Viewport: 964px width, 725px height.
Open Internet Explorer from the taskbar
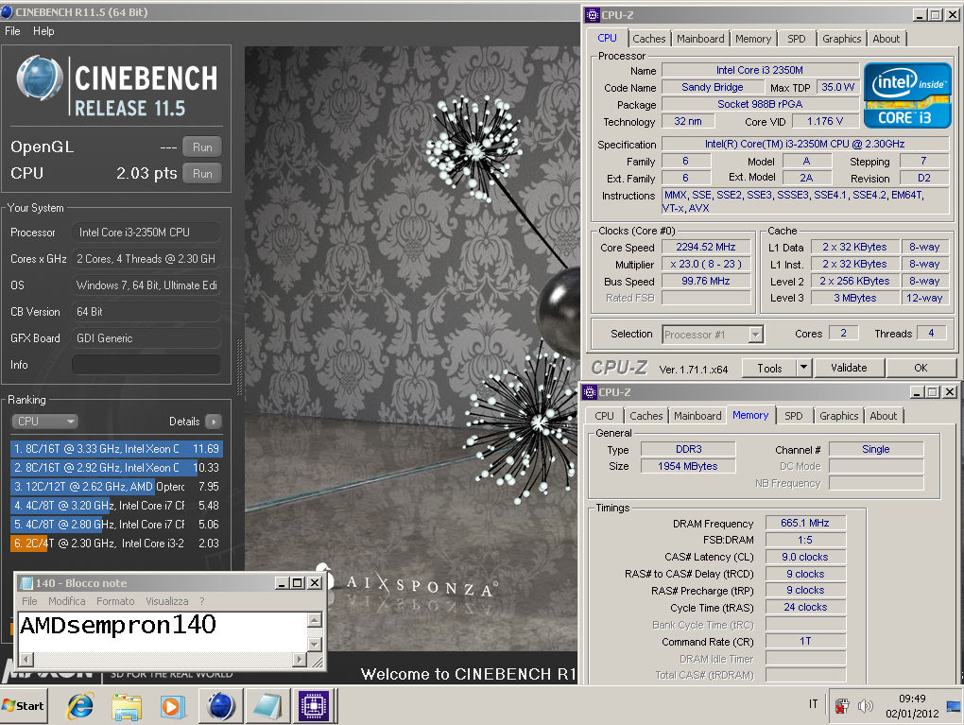click(x=80, y=705)
